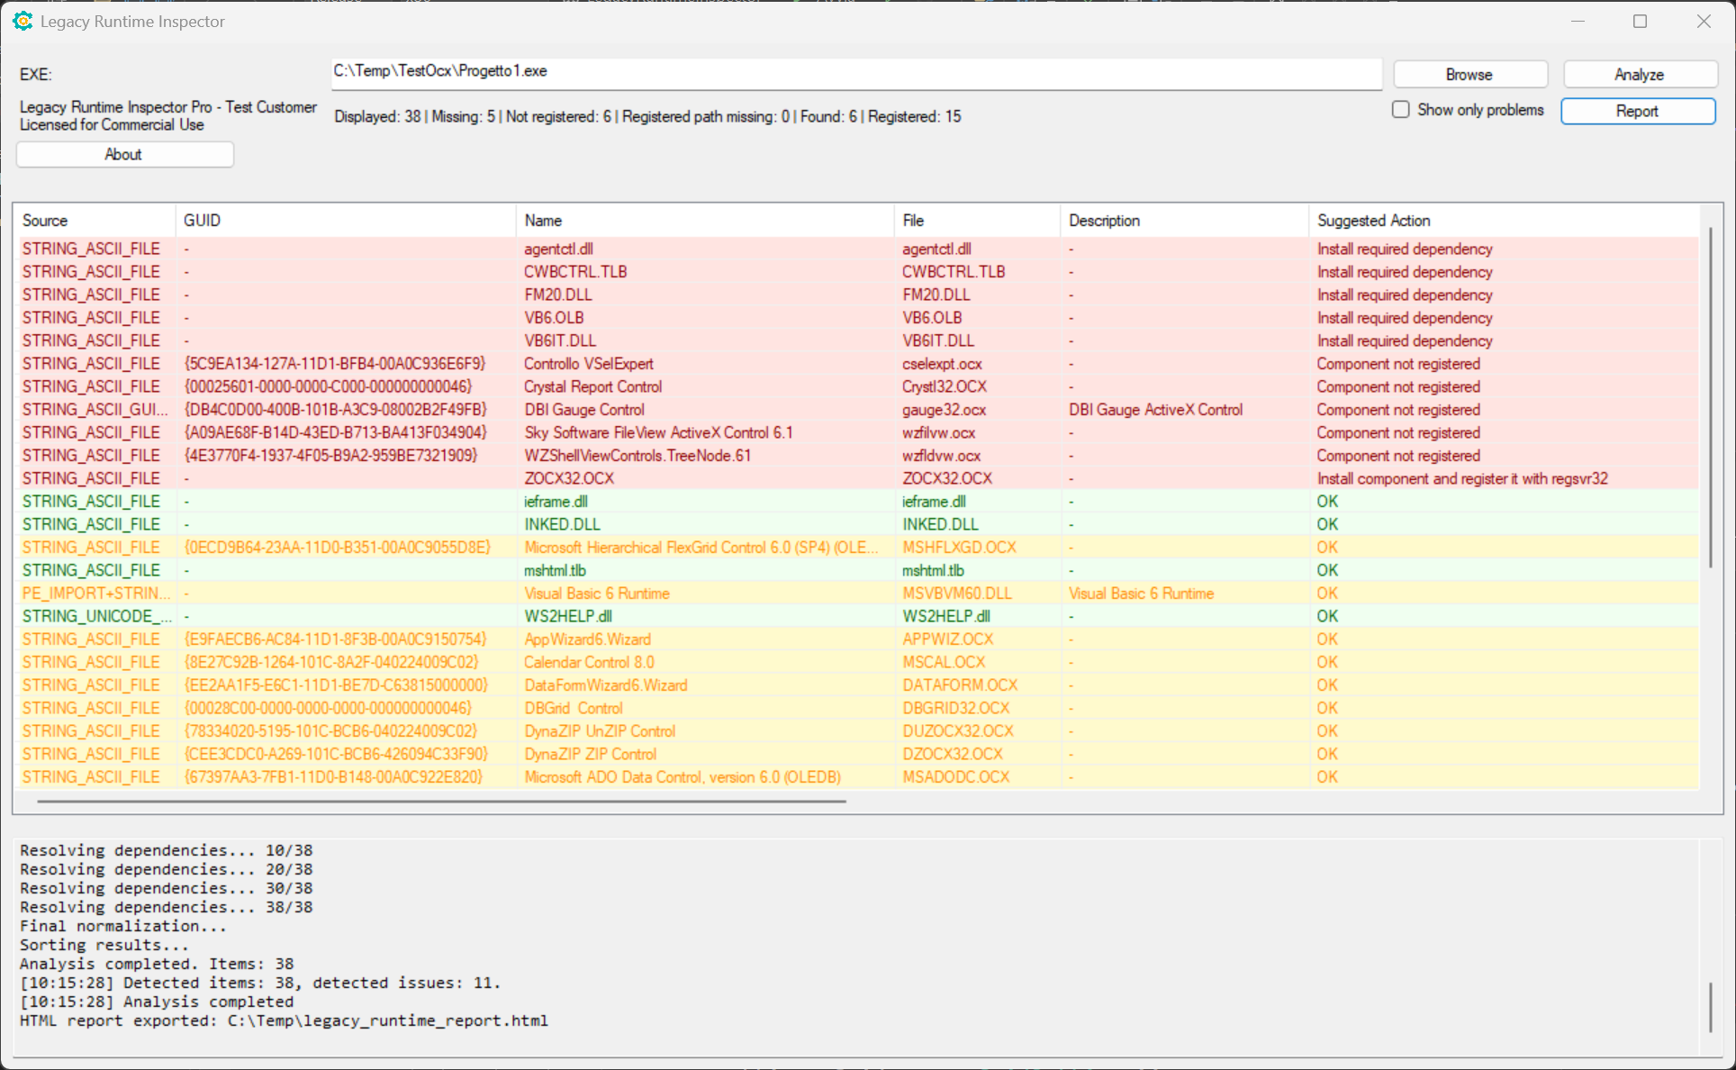Click the log pane vertical scrollbar
This screenshot has width=1736, height=1070.
1710,1007
